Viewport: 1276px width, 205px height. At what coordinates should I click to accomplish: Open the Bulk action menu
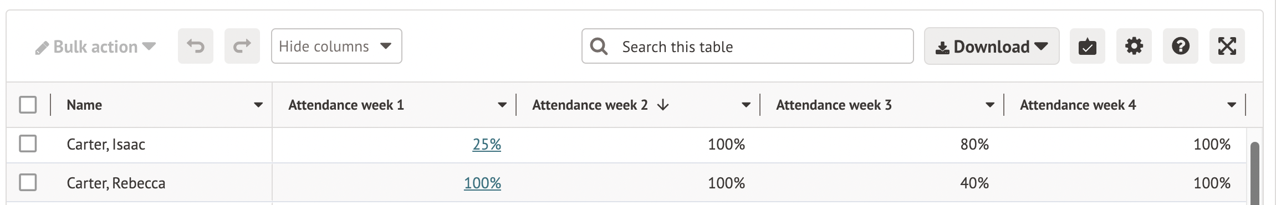click(x=95, y=47)
